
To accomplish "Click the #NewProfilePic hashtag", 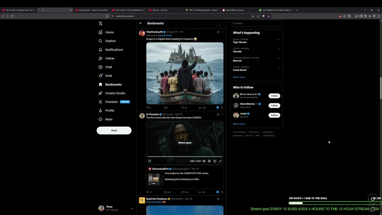I will pos(154,202).
